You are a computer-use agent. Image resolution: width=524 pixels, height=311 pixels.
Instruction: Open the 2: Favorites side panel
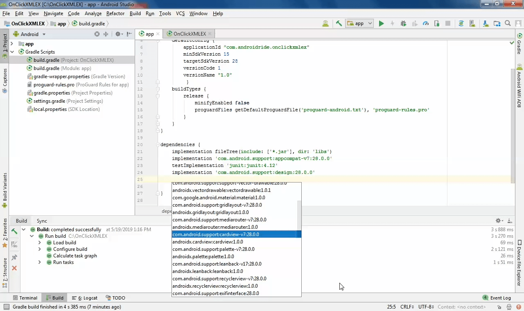(5, 232)
